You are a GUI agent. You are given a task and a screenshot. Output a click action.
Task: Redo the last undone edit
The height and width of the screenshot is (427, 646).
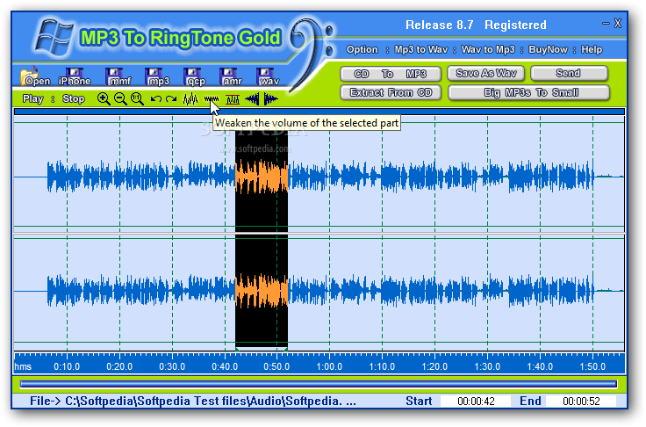[171, 99]
